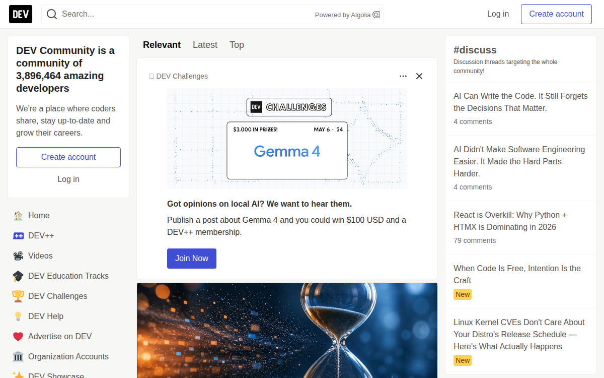Switch to the Relevant feed tab

[162, 45]
